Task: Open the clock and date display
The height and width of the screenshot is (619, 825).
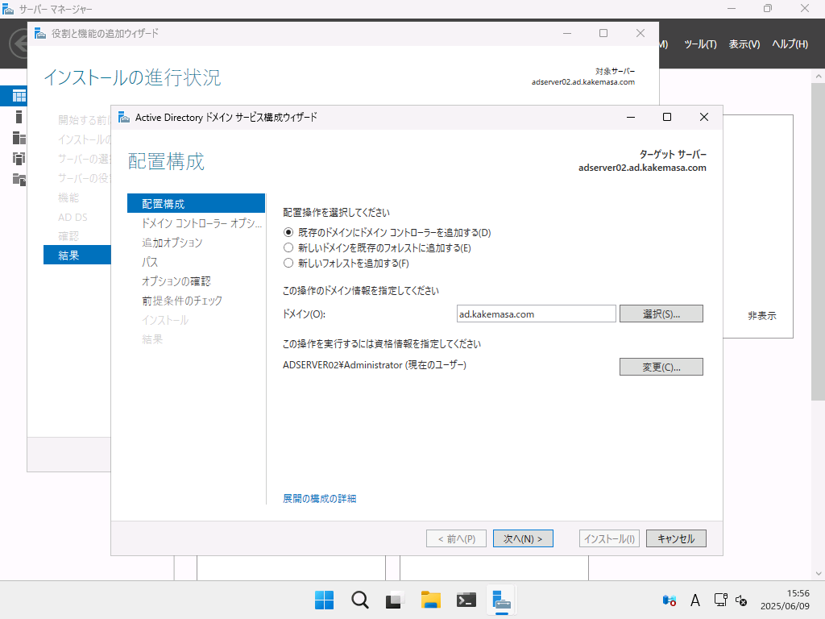Action: [785, 600]
